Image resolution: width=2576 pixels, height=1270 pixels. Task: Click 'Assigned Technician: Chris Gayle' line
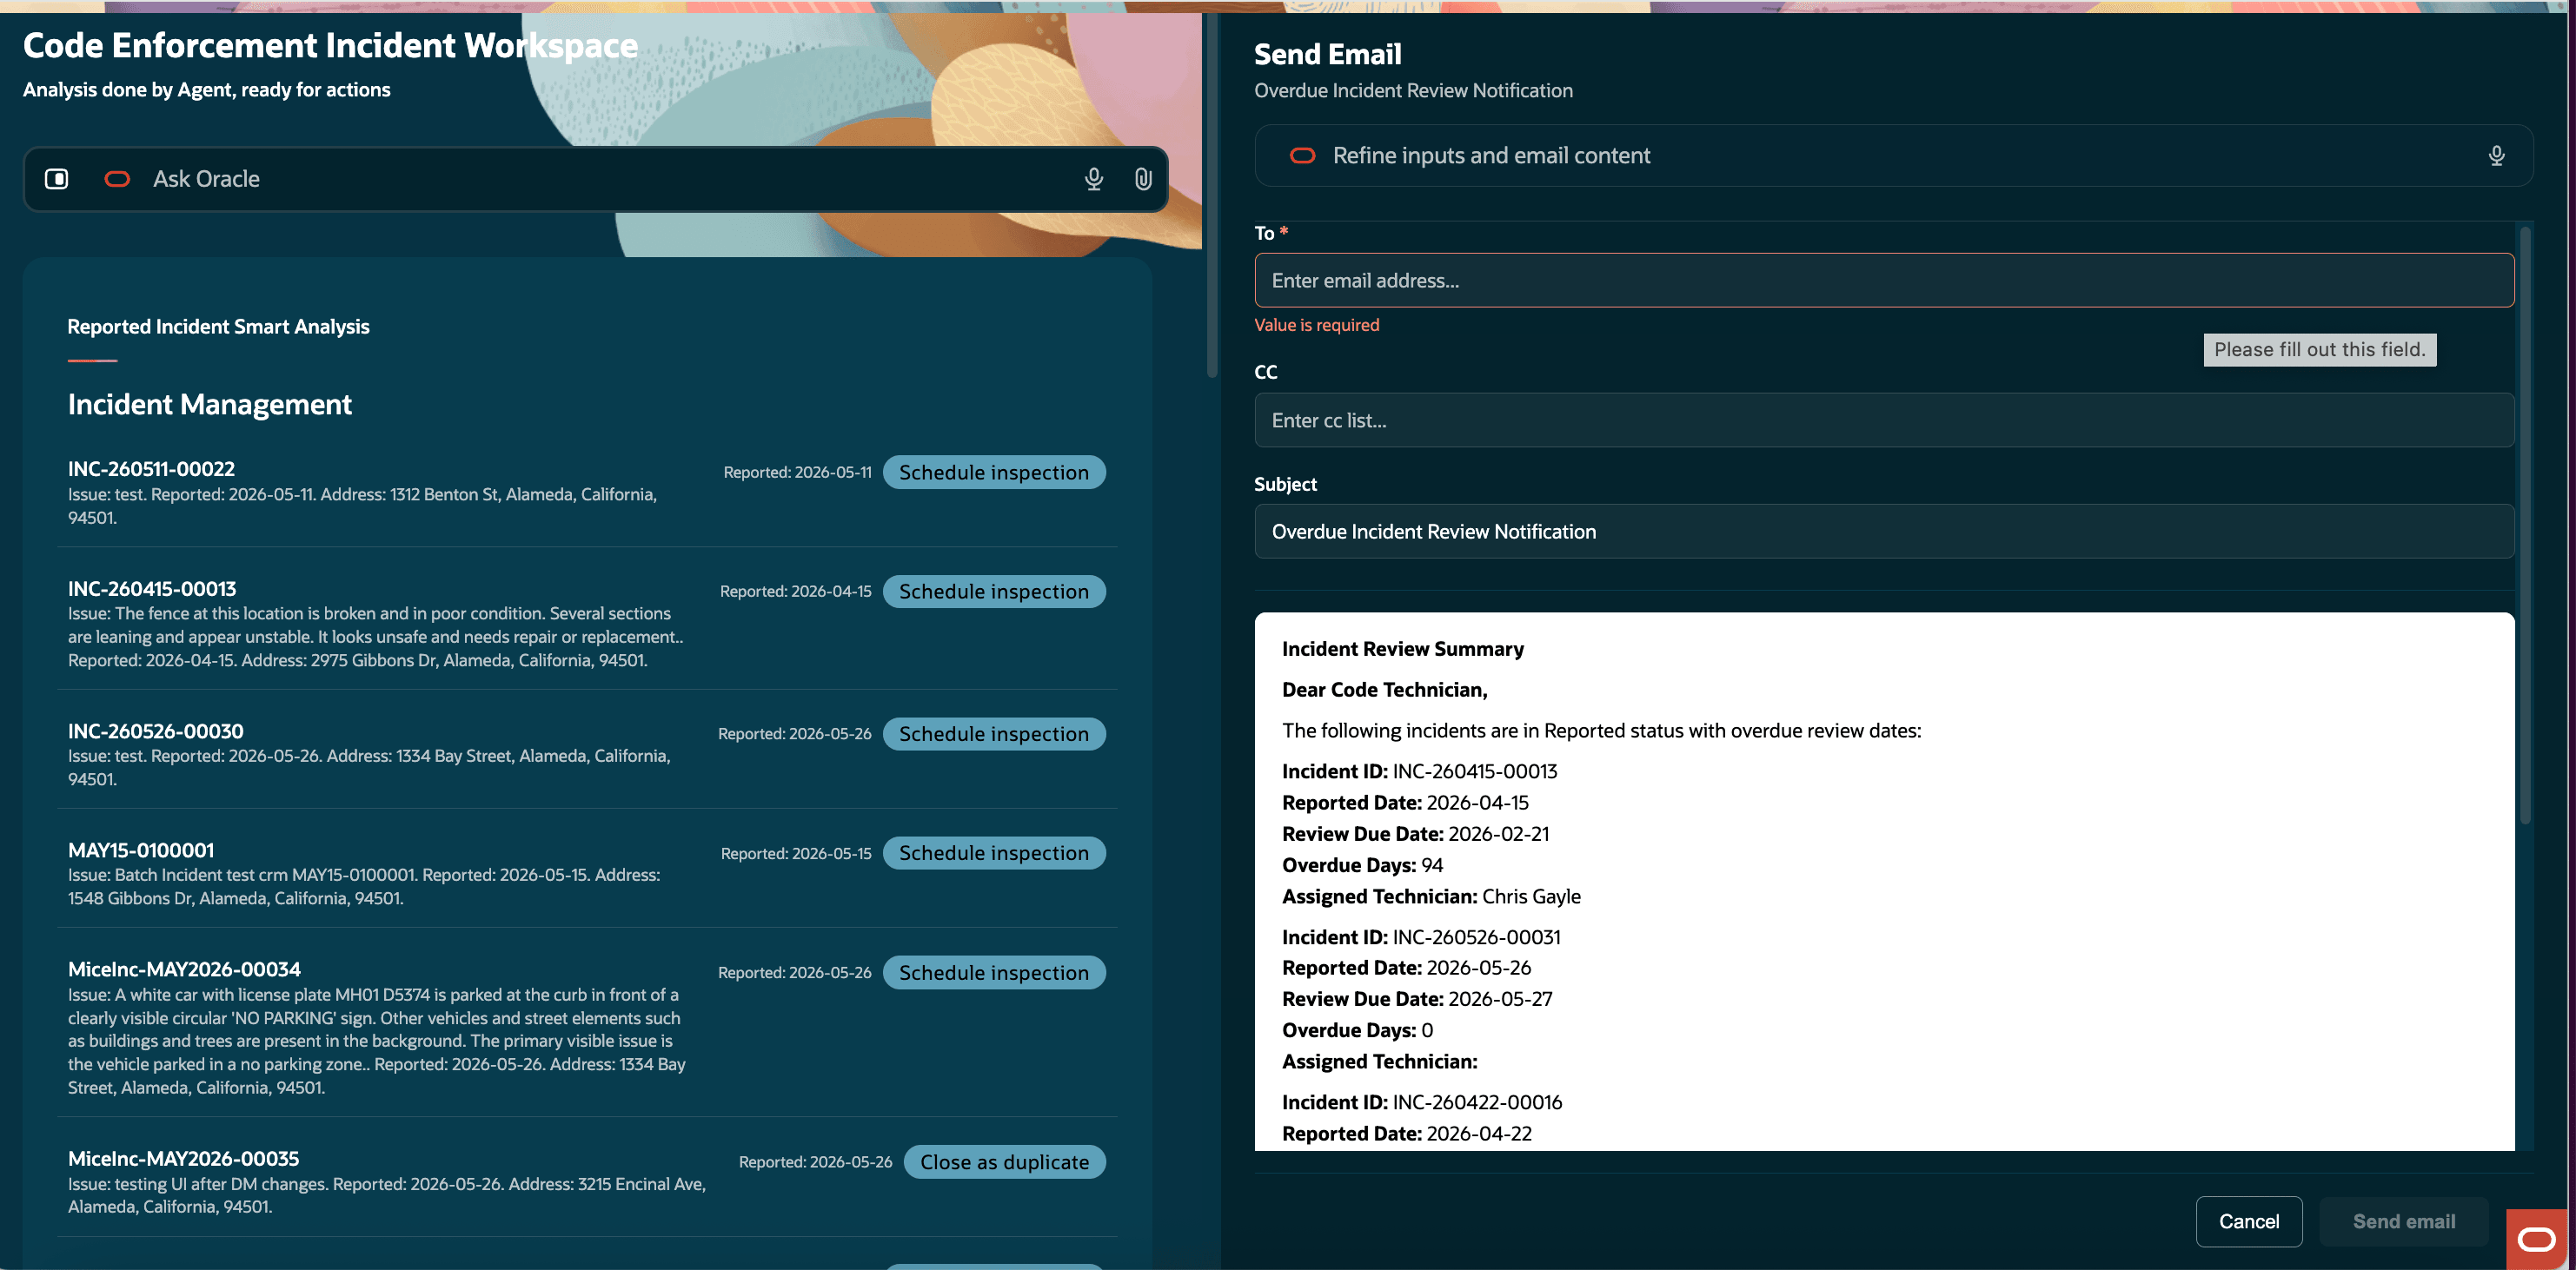[1431, 896]
